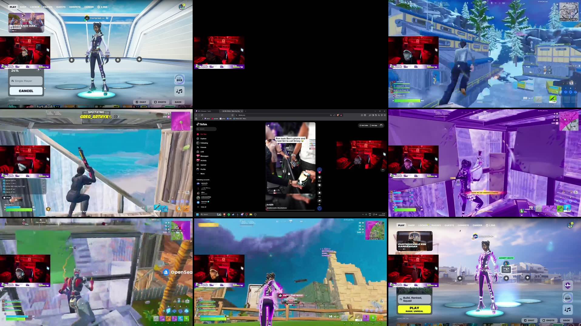Open the browser hamburger menu

(x=385, y=115)
